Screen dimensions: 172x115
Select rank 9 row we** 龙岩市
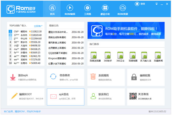pos(25,60)
